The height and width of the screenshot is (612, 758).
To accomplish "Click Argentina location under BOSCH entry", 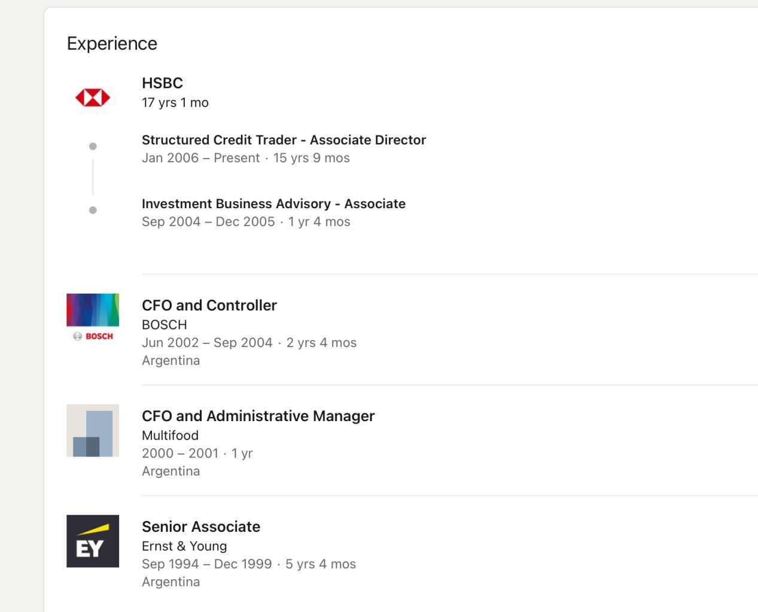I will pos(171,361).
